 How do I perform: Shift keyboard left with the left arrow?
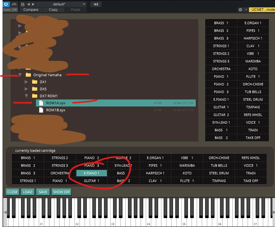pyautogui.click(x=5, y=212)
